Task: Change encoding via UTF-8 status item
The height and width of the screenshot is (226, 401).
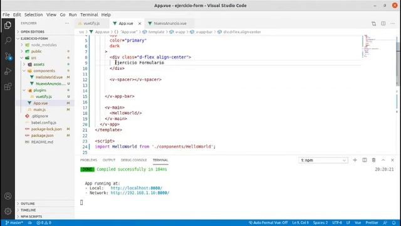Action: pyautogui.click(x=337, y=223)
